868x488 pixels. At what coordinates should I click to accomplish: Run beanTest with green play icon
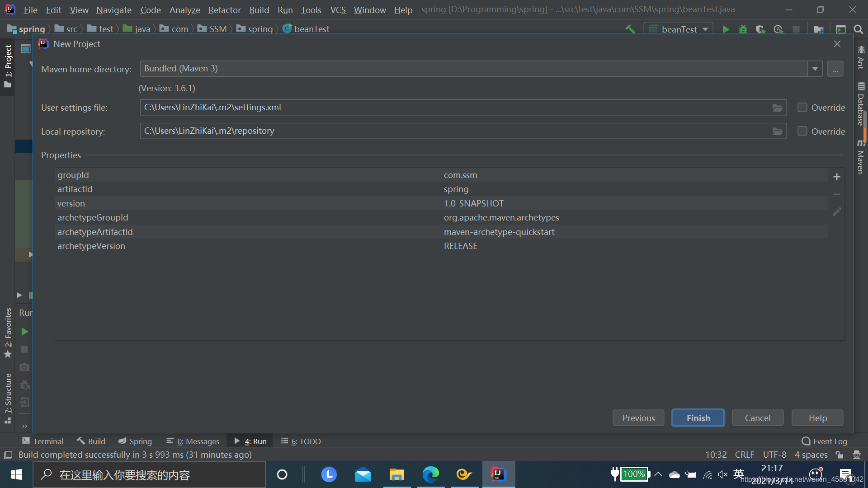726,29
